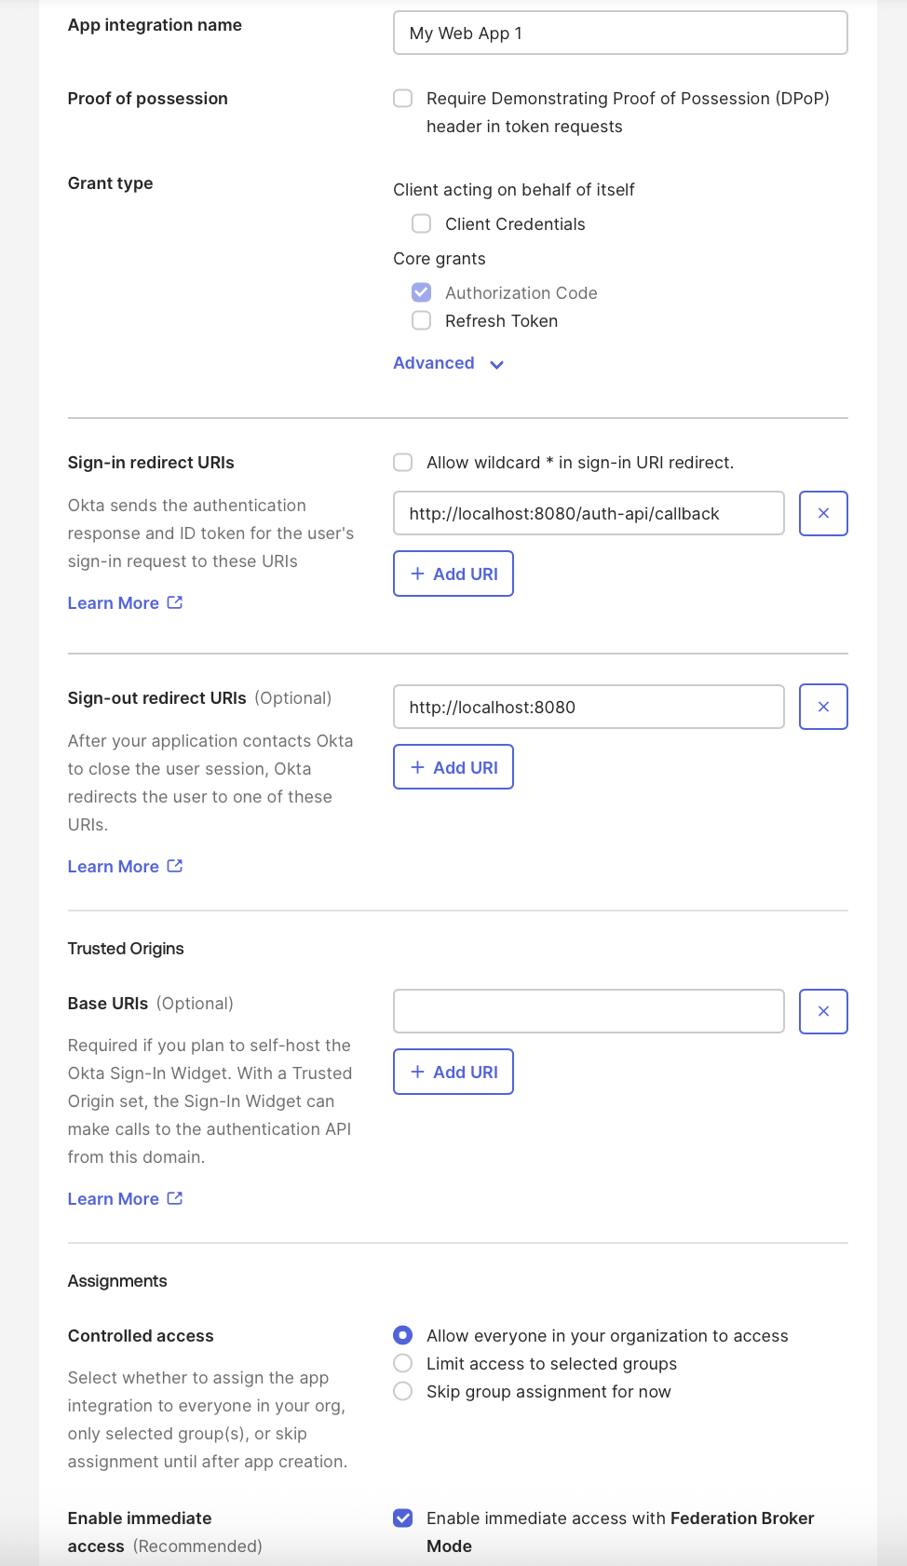Select Allow everyone in your organization
The width and height of the screenshot is (907, 1566).
click(403, 1335)
